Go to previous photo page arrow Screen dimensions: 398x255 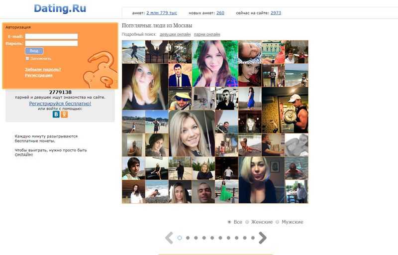tap(169, 238)
